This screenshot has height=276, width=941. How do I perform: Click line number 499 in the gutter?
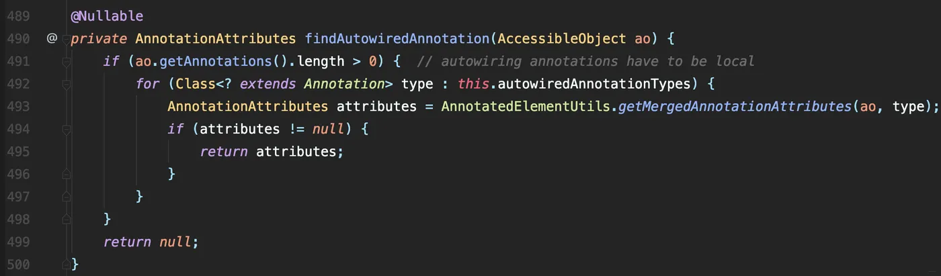coord(18,242)
